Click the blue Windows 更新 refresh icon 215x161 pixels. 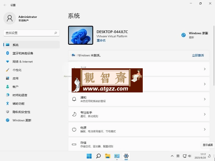click(x=183, y=35)
